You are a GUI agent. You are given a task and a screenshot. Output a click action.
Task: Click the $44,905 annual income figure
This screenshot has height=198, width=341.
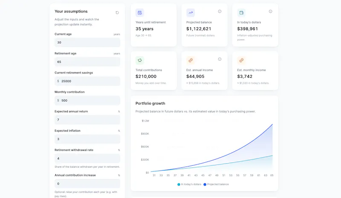pyautogui.click(x=195, y=76)
